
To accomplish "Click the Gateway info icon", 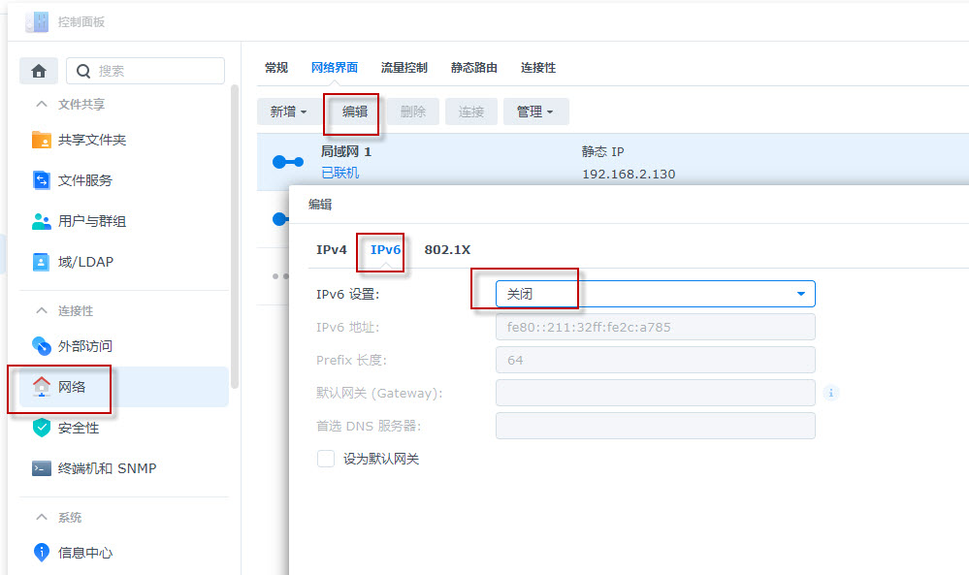I will (x=831, y=393).
